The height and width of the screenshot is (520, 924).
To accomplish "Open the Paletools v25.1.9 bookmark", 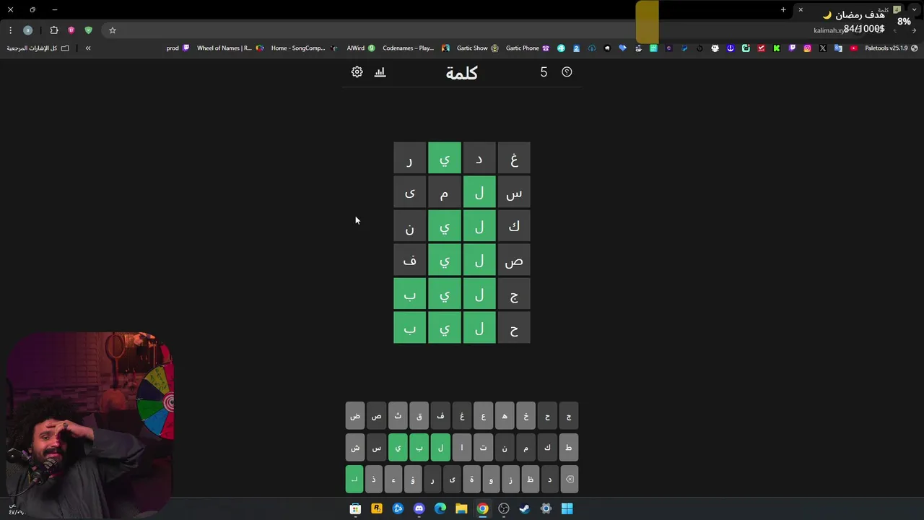I will 891,48.
